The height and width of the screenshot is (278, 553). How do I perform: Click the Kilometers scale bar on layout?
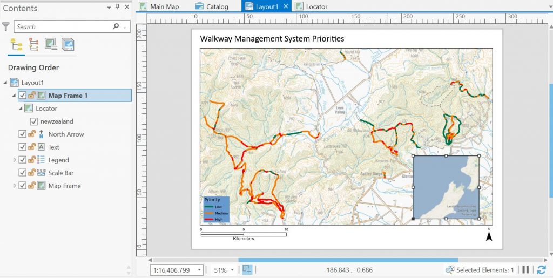[x=244, y=234]
